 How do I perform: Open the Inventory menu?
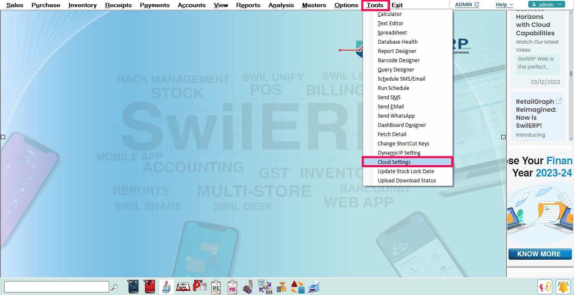[x=83, y=5]
